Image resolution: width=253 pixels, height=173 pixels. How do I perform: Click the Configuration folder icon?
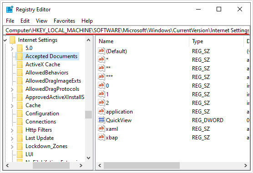(20, 114)
